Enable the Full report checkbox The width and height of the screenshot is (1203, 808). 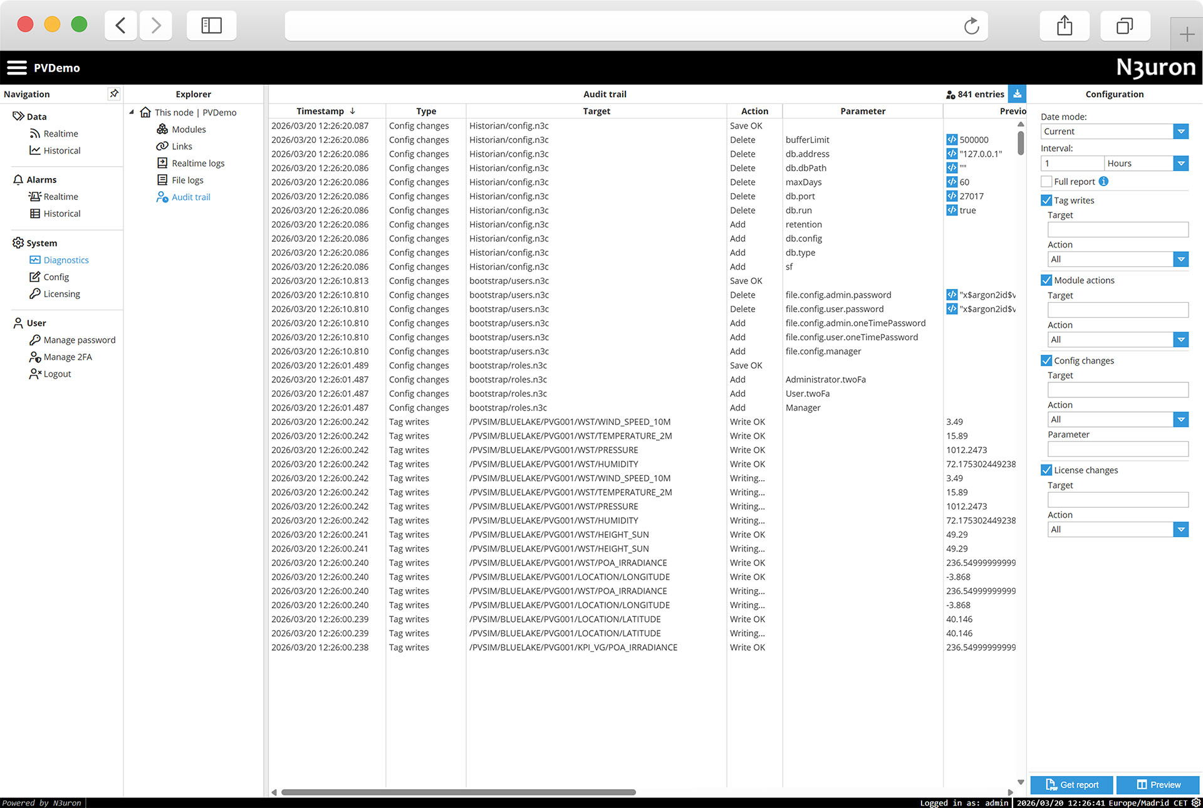pos(1046,182)
